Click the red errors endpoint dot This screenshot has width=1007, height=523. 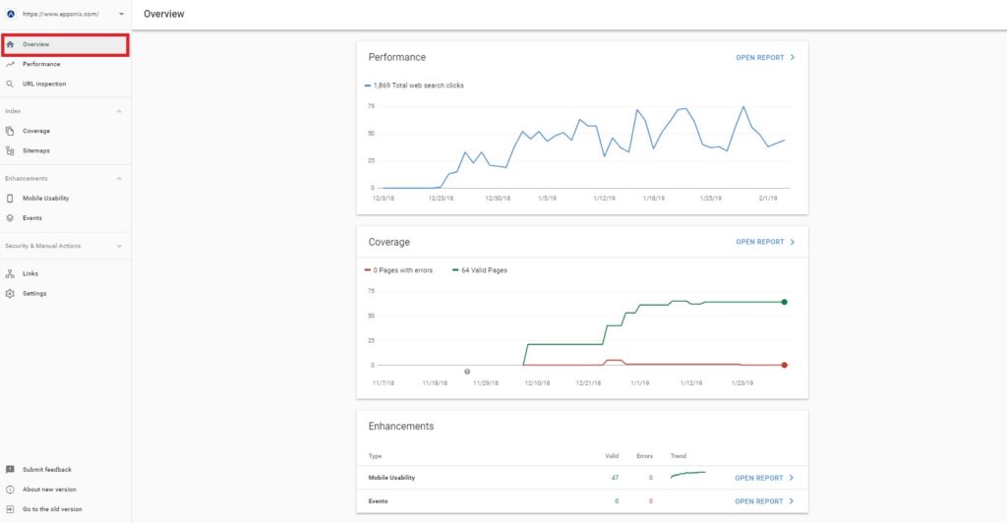click(x=784, y=365)
